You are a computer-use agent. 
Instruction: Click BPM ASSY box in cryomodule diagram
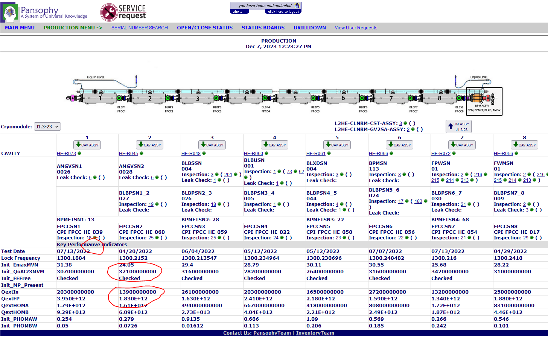484,101
